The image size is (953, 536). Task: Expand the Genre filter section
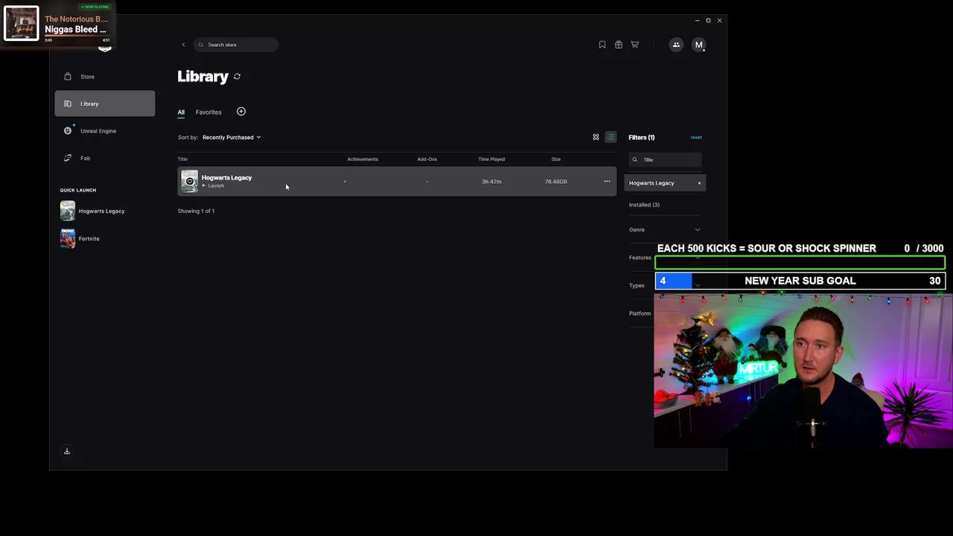[665, 229]
